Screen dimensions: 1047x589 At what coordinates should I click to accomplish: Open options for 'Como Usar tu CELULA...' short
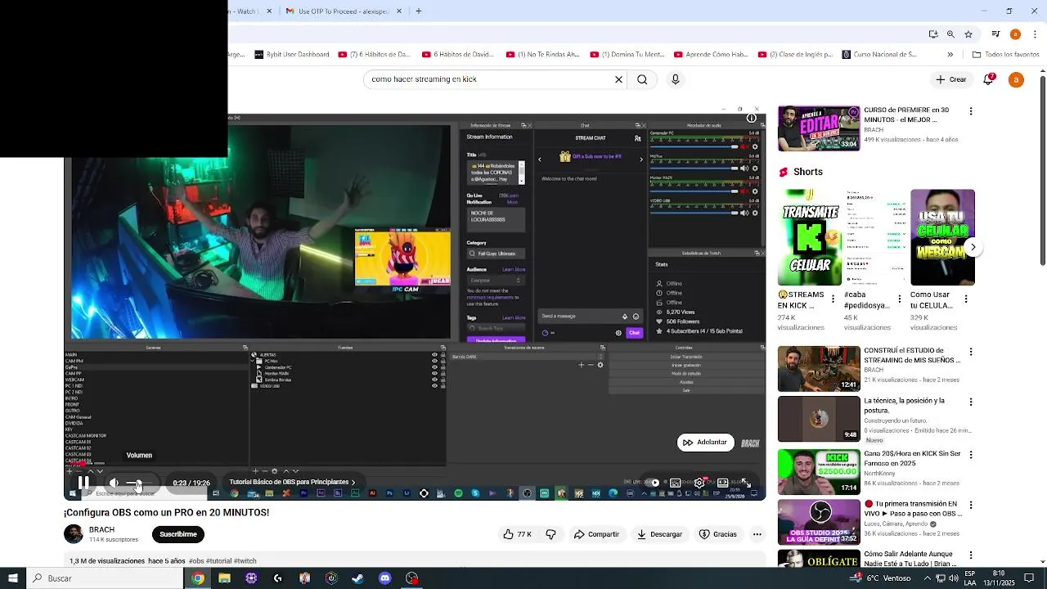click(966, 299)
